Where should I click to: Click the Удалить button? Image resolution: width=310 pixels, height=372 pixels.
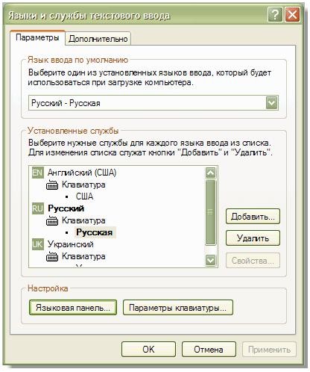253,238
